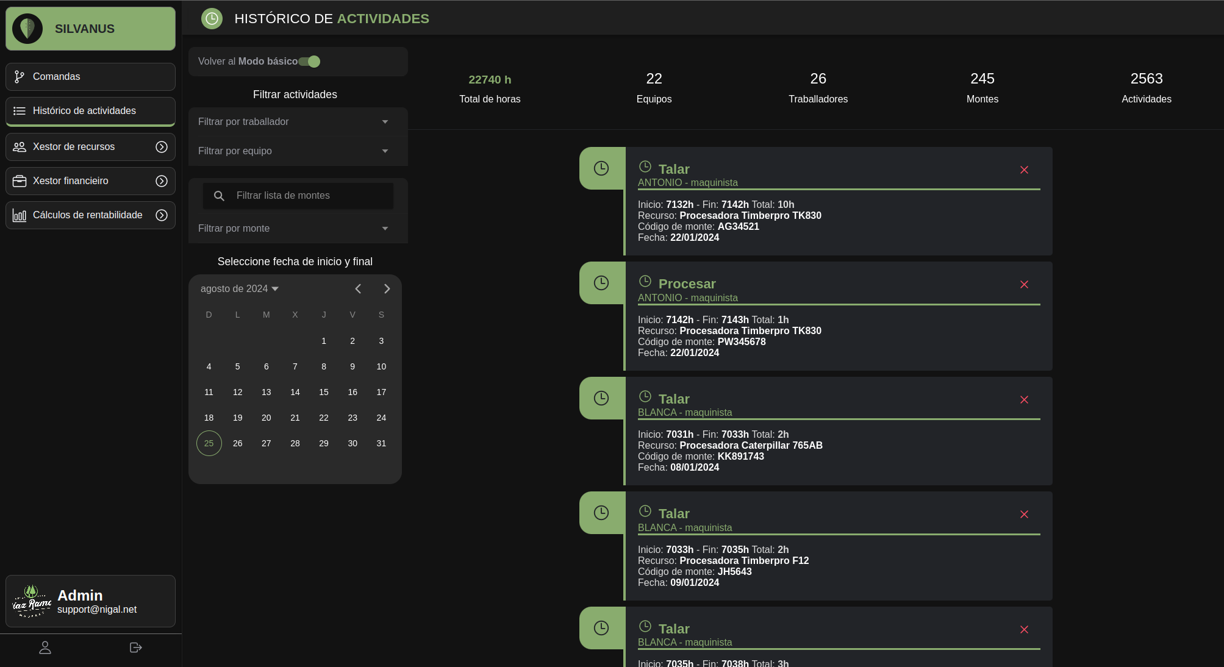Delete the Talar activity with monte AG34521

click(x=1025, y=170)
